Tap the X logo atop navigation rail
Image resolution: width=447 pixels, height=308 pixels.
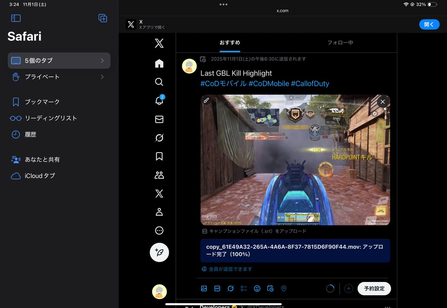tap(159, 44)
